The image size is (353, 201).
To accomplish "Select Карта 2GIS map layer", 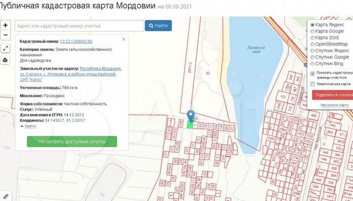I will (x=312, y=38).
